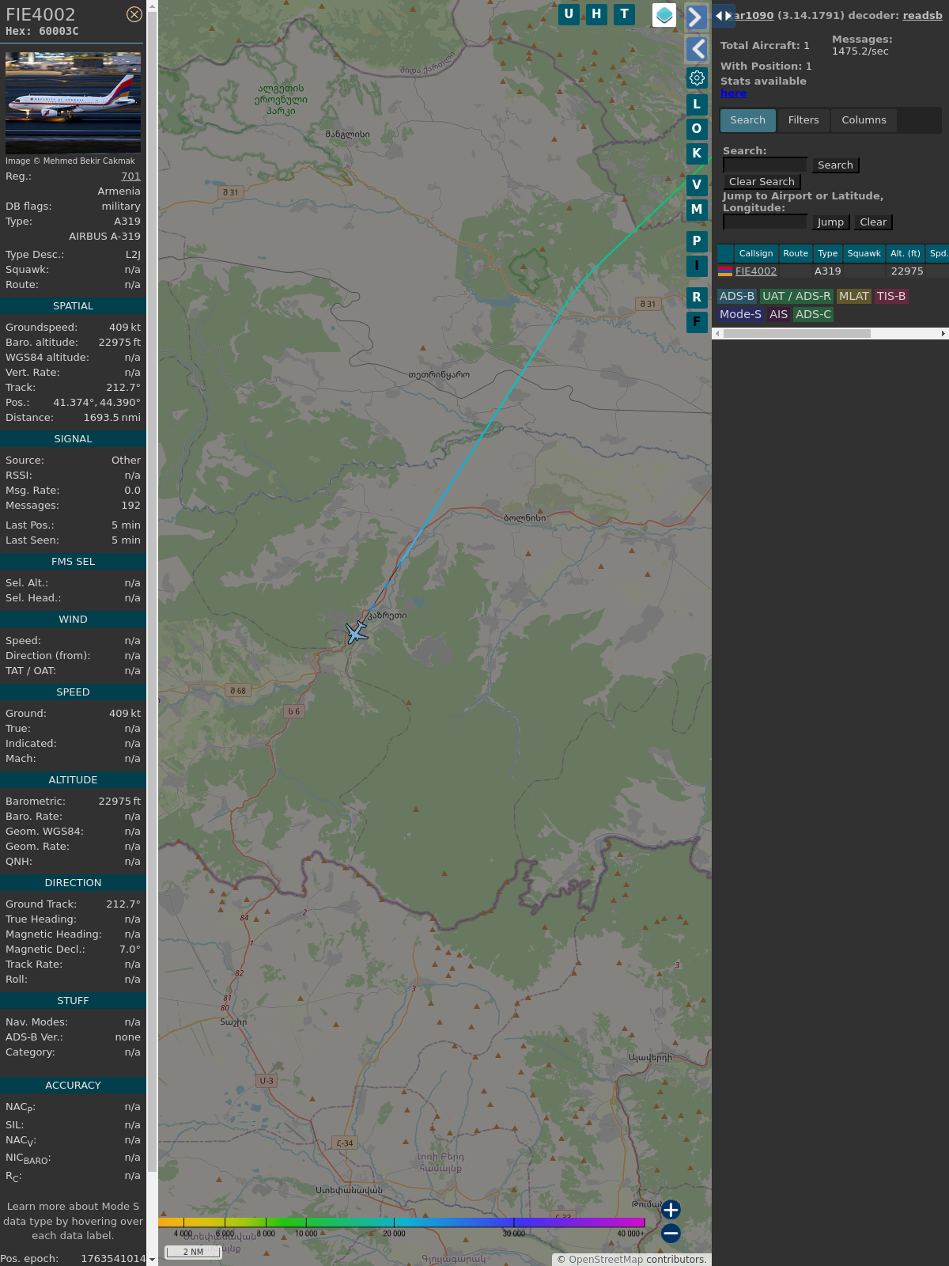Click the aircraft icon on the map

357,632
